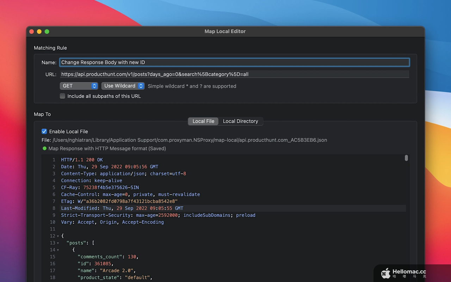Minimize the Map Local Editor window
The image size is (451, 282).
click(39, 31)
